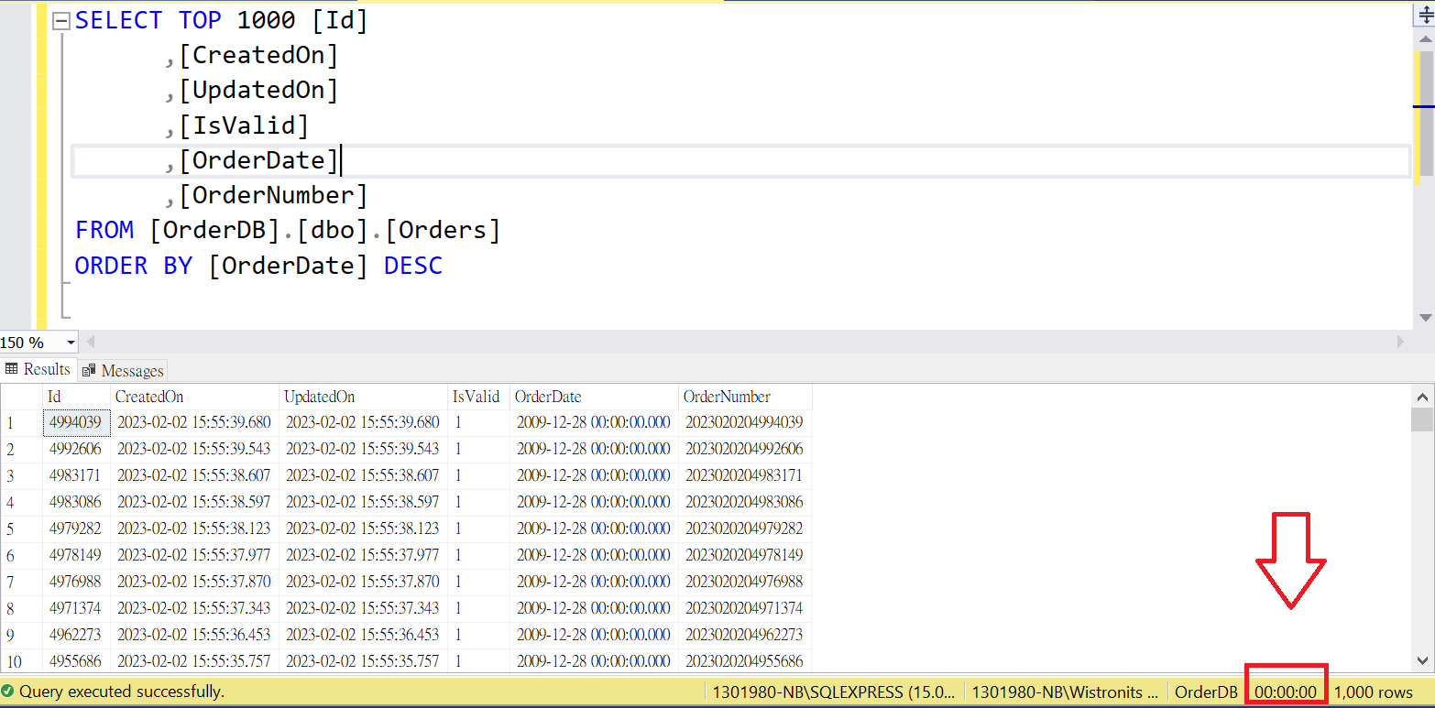1435x708 pixels.
Task: Select the UpdatedOn column header
Action: coord(364,397)
